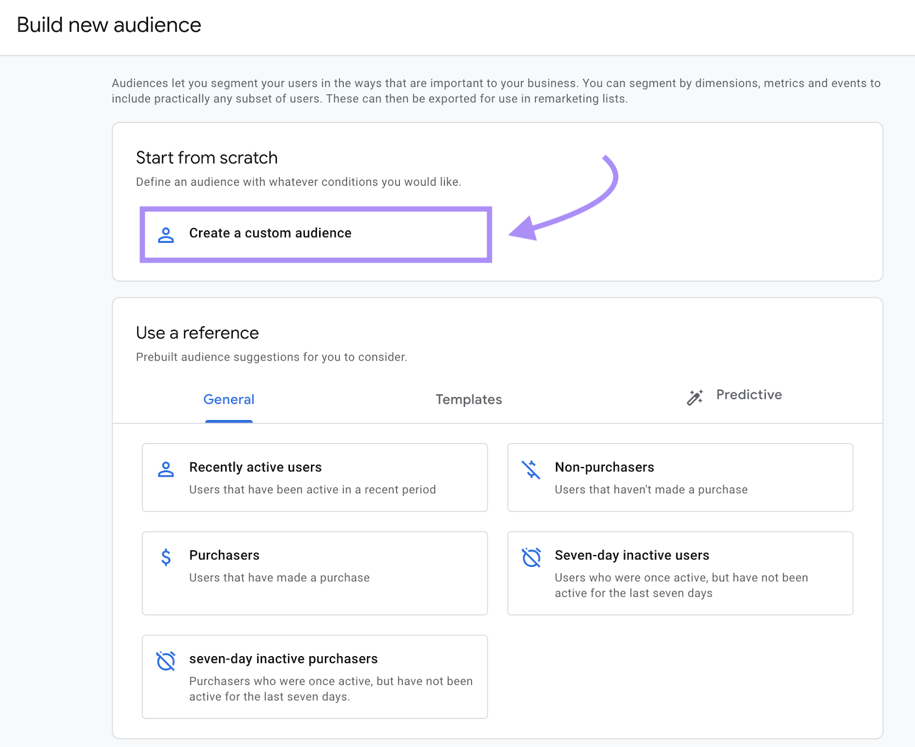Choose the Non-purchasers audience card
Screen dimensions: 915x747
[679, 478]
